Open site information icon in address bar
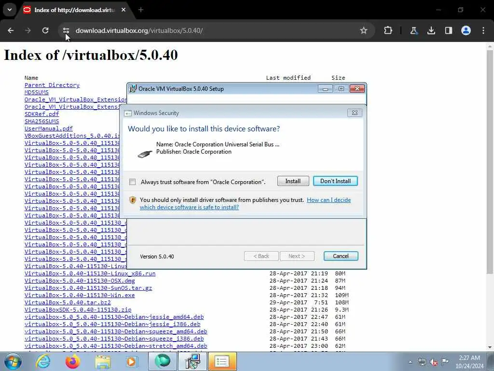 [x=66, y=30]
